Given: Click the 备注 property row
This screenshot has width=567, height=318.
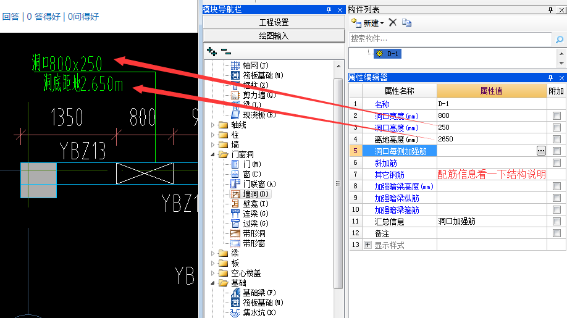Looking at the screenshot, I should point(456,233).
